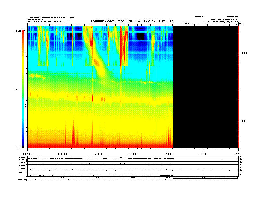Click the vertical rainbow color bar legend

(23, 89)
